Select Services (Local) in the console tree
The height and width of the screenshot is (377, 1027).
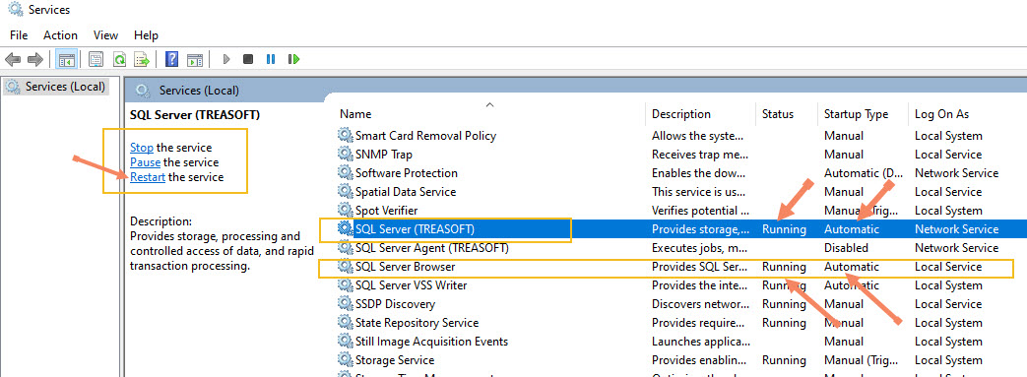point(56,87)
